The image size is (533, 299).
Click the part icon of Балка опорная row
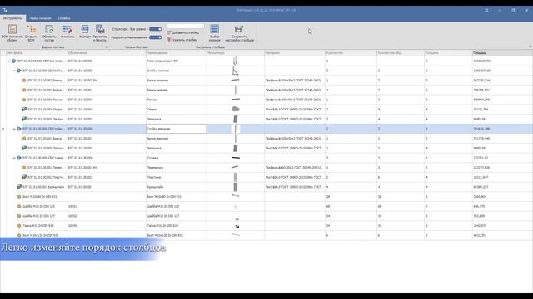24,81
